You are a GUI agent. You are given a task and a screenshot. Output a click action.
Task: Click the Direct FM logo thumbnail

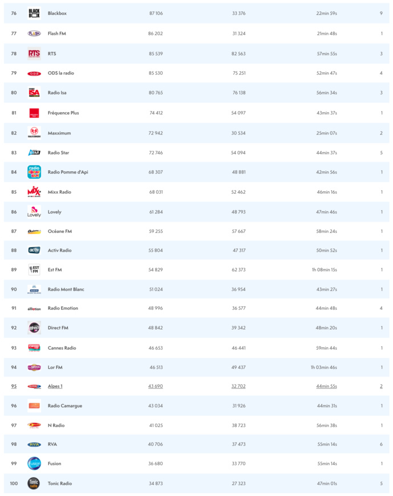click(x=34, y=328)
